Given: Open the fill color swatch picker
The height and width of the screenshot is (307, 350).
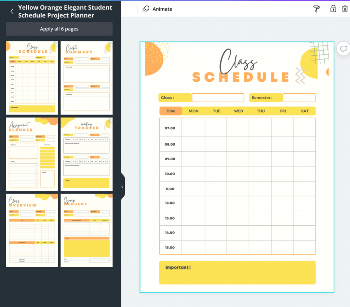Looking at the screenshot, I should (129, 9).
